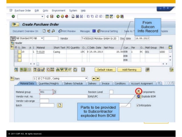Click the Set Filter funnel icon
Viewport: 182px width, 137px height.
66,70
